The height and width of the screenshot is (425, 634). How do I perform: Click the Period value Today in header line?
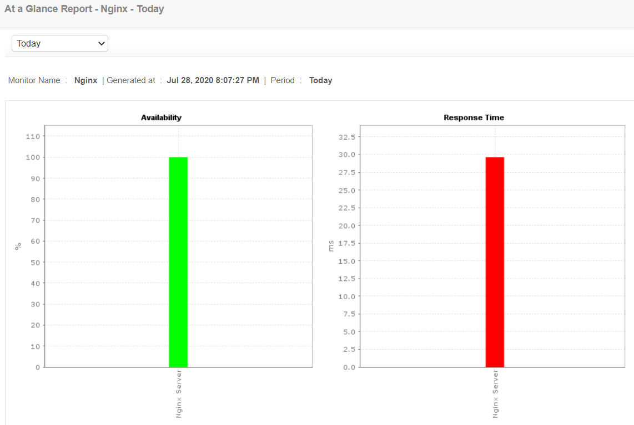pyautogui.click(x=321, y=80)
